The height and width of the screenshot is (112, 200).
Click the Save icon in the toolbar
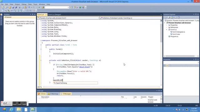13,7
